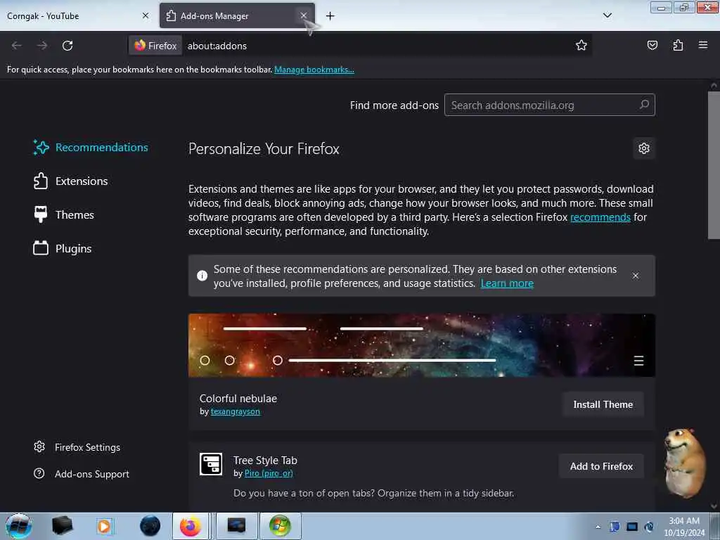Screen dimensions: 720x540
Task: Open the Plugins category
Action: coord(63,248)
